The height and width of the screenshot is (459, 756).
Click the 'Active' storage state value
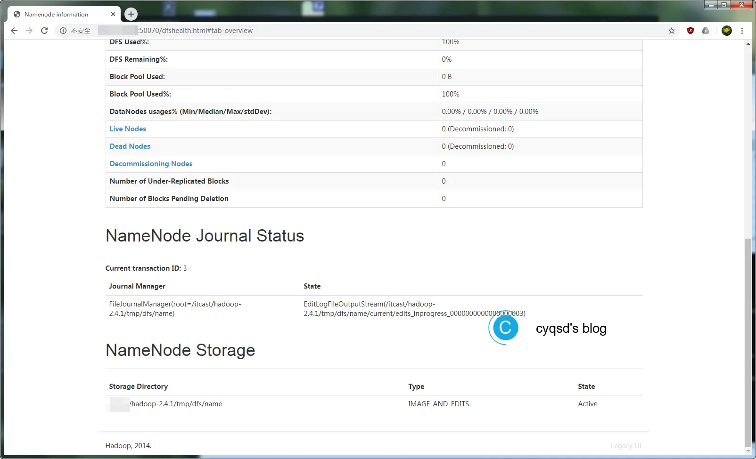tap(588, 404)
